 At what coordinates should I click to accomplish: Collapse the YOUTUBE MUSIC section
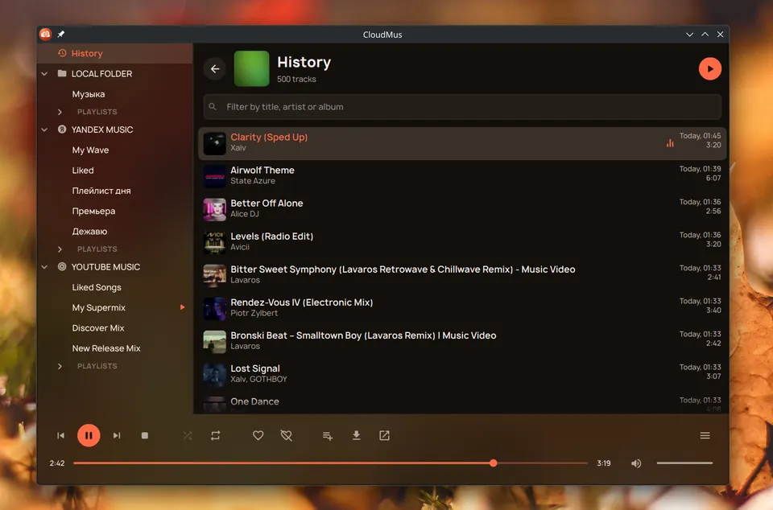click(44, 267)
